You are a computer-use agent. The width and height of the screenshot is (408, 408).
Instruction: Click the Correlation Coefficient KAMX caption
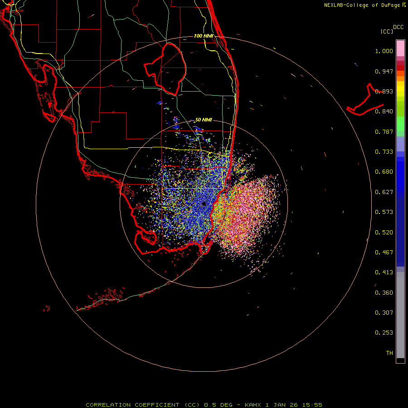tap(204, 405)
